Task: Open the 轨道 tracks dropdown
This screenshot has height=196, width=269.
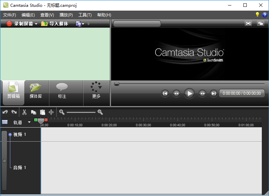Action: (x=22, y=122)
